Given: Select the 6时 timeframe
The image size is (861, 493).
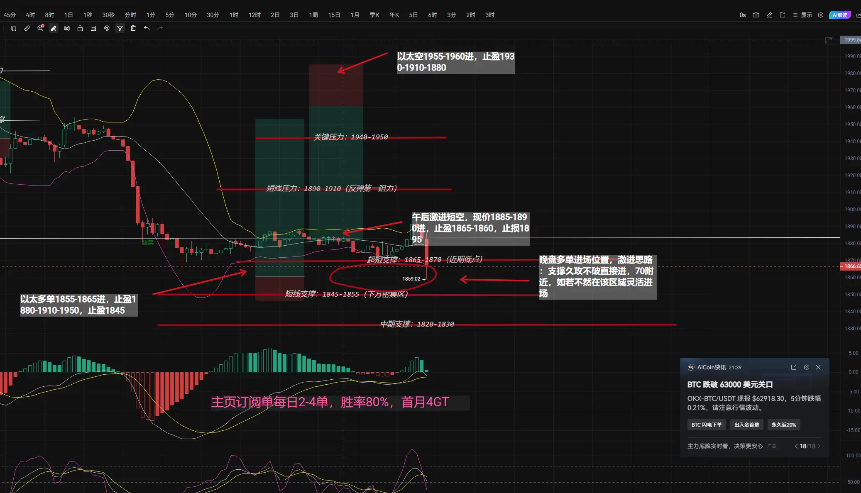Looking at the screenshot, I should tap(433, 15).
